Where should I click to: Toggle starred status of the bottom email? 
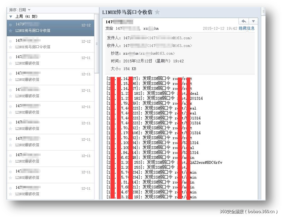[x=11, y=194]
